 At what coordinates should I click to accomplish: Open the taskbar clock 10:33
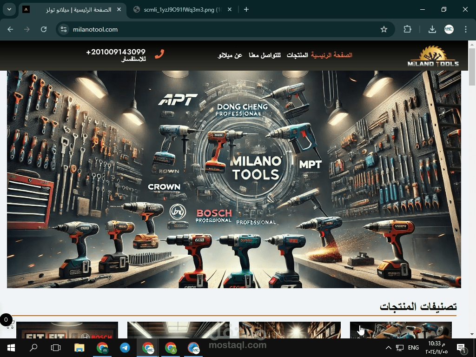(x=436, y=348)
